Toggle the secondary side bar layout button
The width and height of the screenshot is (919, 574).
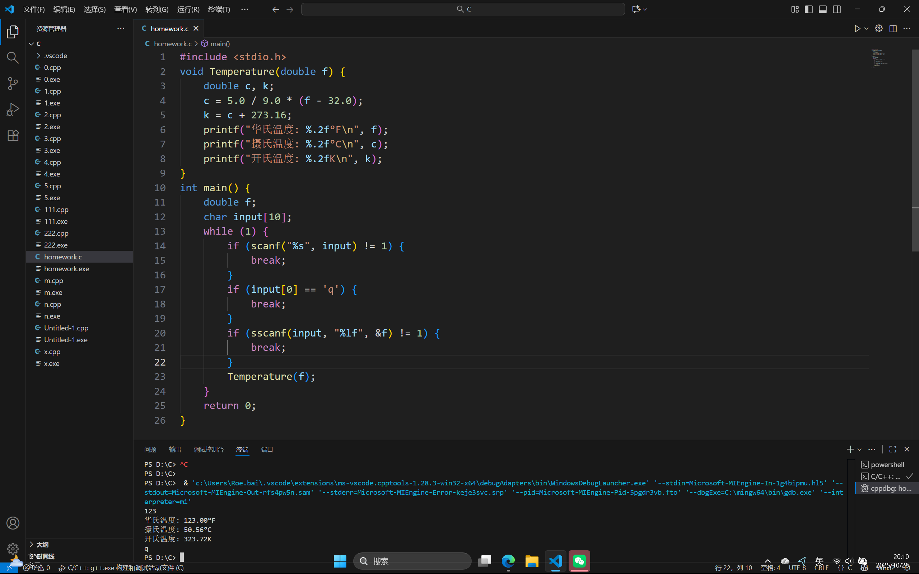[x=836, y=9]
